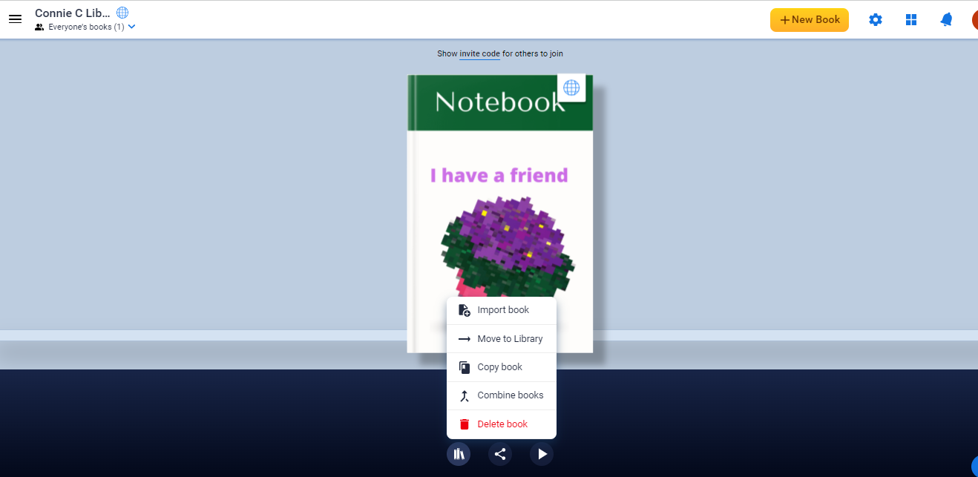Open the invite code link

(x=479, y=53)
